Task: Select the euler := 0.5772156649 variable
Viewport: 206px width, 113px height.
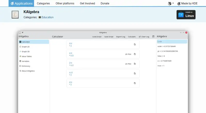Action: [x=172, y=46]
